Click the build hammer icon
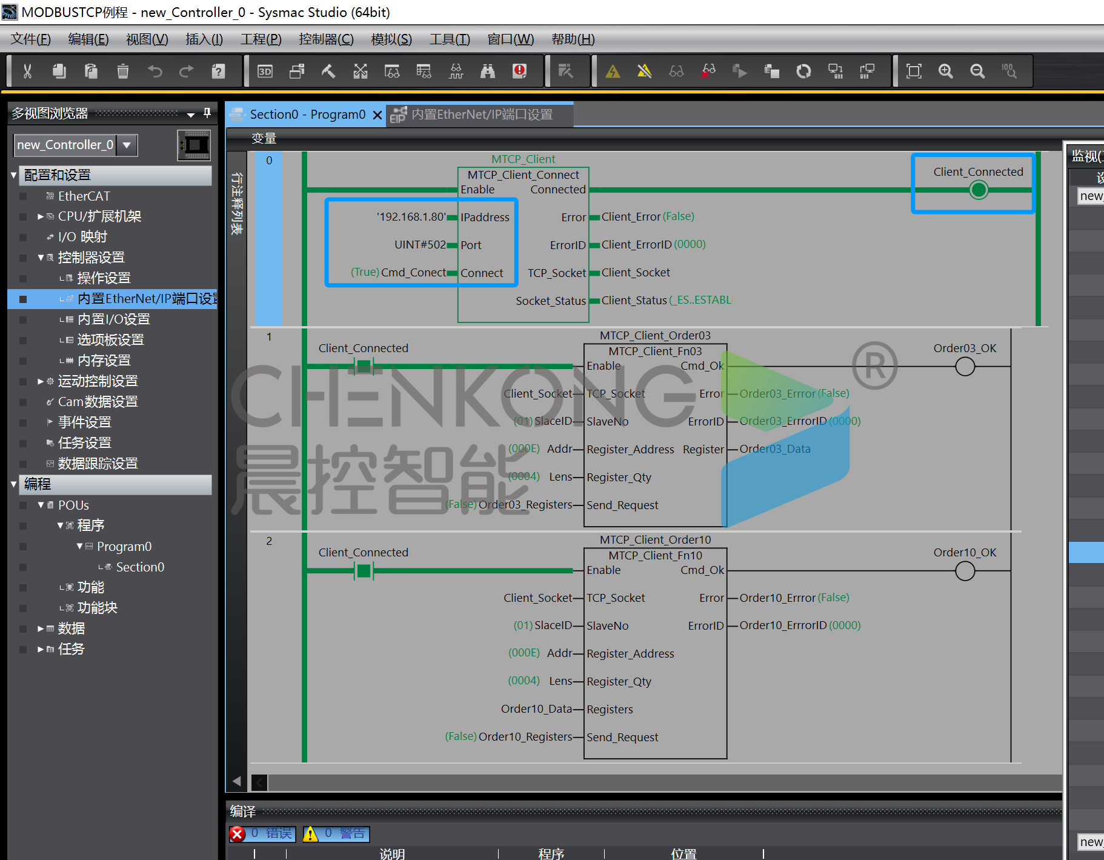Image resolution: width=1104 pixels, height=860 pixels. pos(328,72)
